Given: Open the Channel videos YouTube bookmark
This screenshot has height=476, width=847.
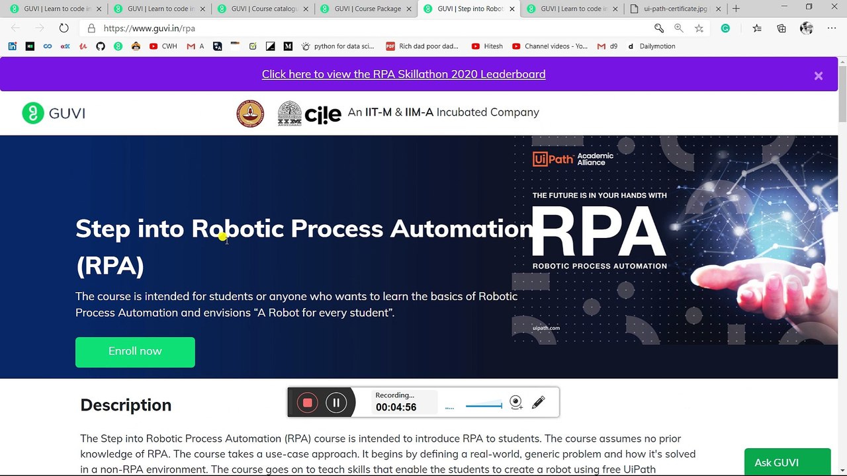Looking at the screenshot, I should point(550,46).
